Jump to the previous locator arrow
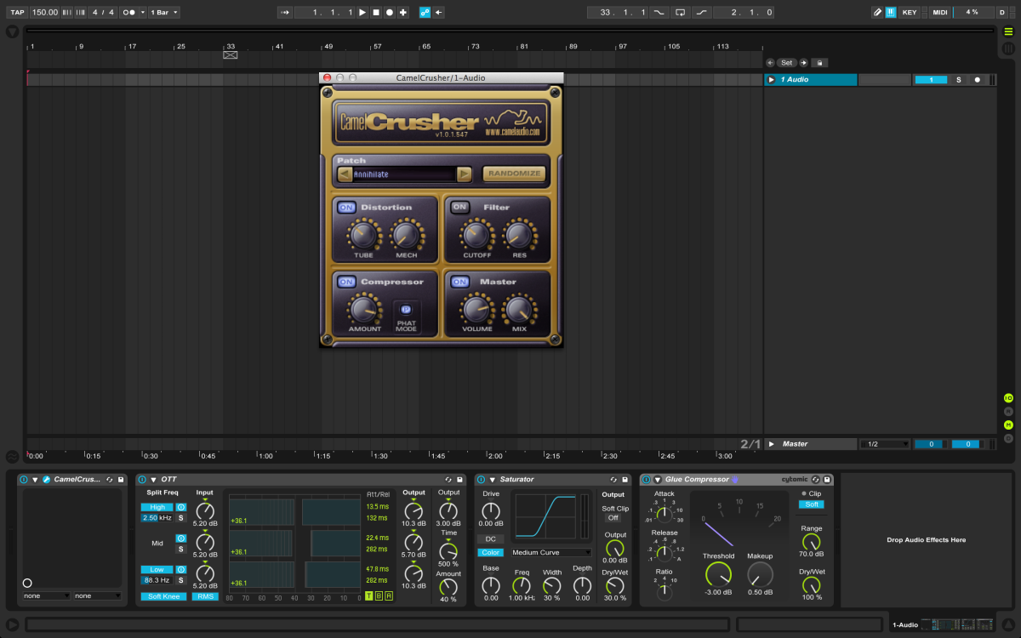The image size is (1021, 638). pos(770,63)
